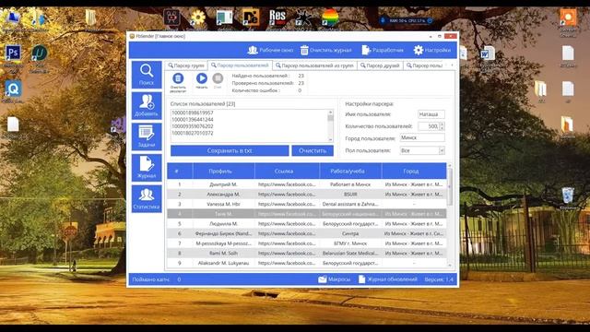Click the Сохранить в txt button

230,150
